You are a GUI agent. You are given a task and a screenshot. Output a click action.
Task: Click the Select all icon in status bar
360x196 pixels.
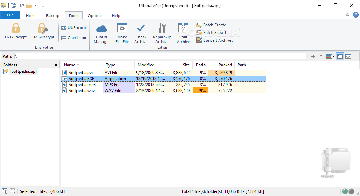tap(5, 191)
